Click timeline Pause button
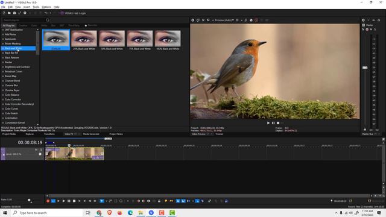The width and height of the screenshot is (386, 217). 69,201
